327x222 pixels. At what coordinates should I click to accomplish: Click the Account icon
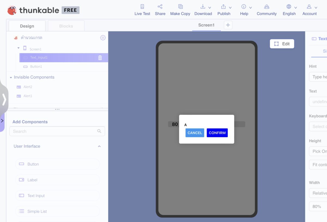(x=308, y=6)
